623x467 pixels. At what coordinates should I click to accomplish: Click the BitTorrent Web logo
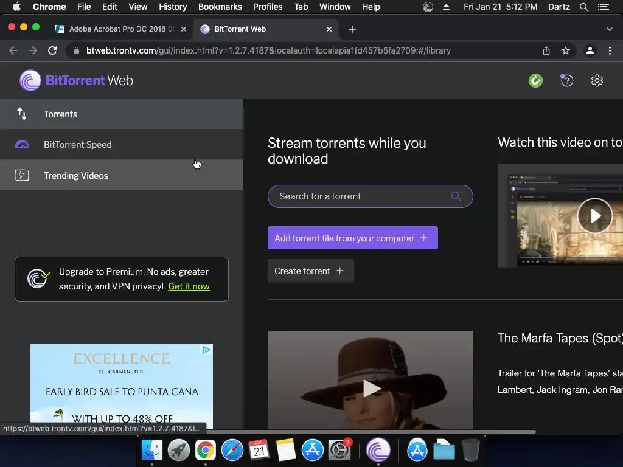(76, 81)
